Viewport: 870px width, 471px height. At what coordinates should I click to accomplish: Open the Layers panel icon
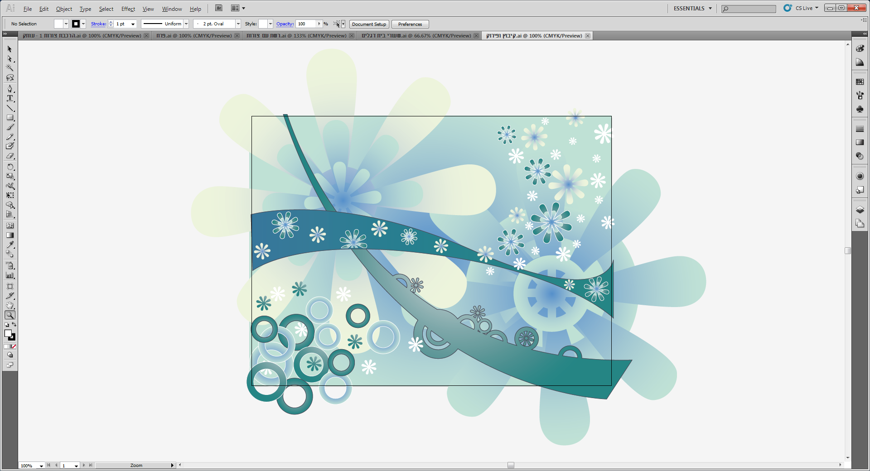tap(860, 210)
